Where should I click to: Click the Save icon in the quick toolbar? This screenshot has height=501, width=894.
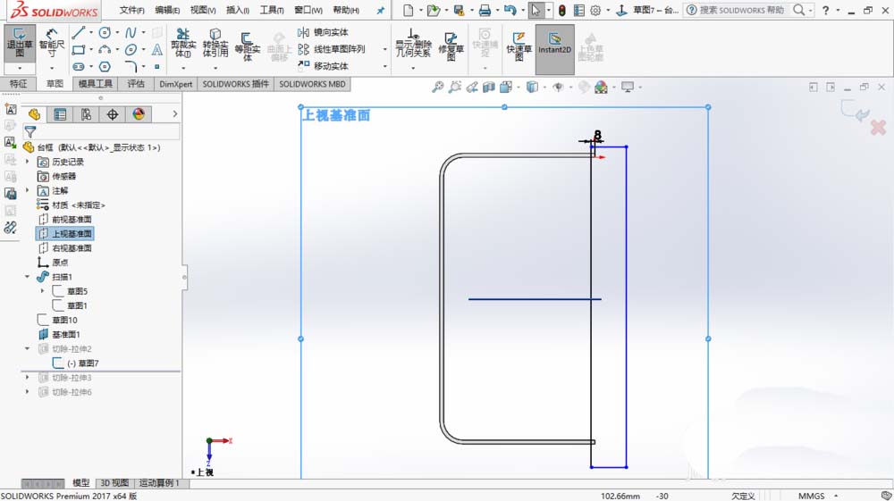click(459, 10)
